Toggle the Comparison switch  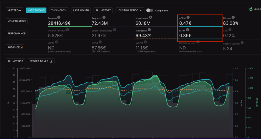click(150, 10)
